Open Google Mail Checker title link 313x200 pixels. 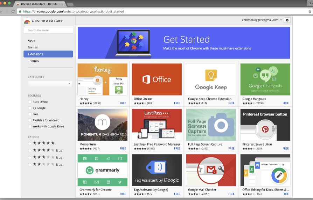(202, 189)
